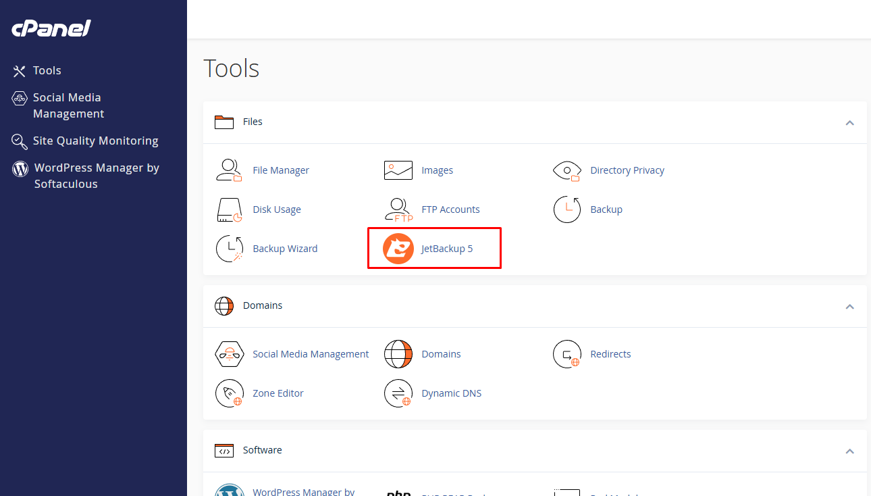Open the Zone Editor icon
The width and height of the screenshot is (871, 496).
pos(229,393)
